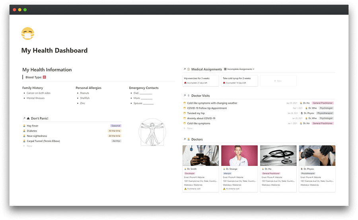Add a New medical assignment card

click(278, 81)
